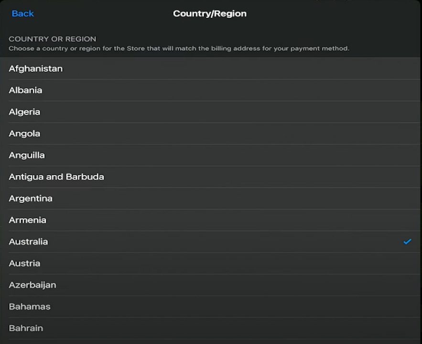The image size is (422, 344).
Task: Click the billing address description text
Action: (x=179, y=48)
